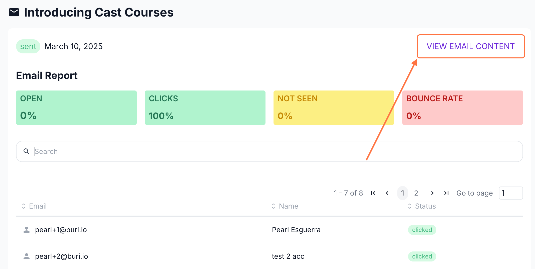Image resolution: width=535 pixels, height=269 pixels.
Task: Select page 1 in pagination
Action: (x=403, y=193)
